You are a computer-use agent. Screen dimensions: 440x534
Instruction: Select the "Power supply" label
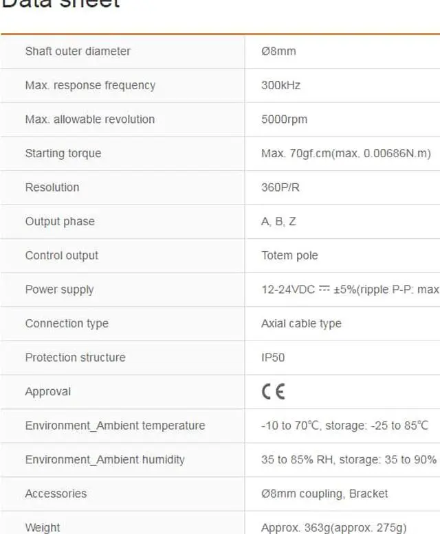[60, 289]
